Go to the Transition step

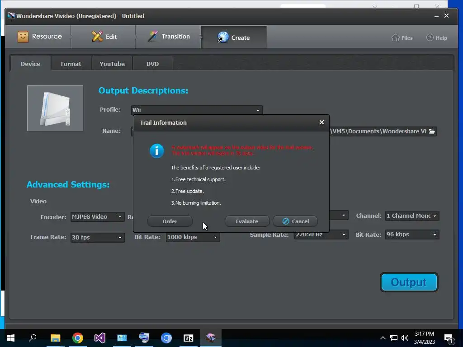169,37
